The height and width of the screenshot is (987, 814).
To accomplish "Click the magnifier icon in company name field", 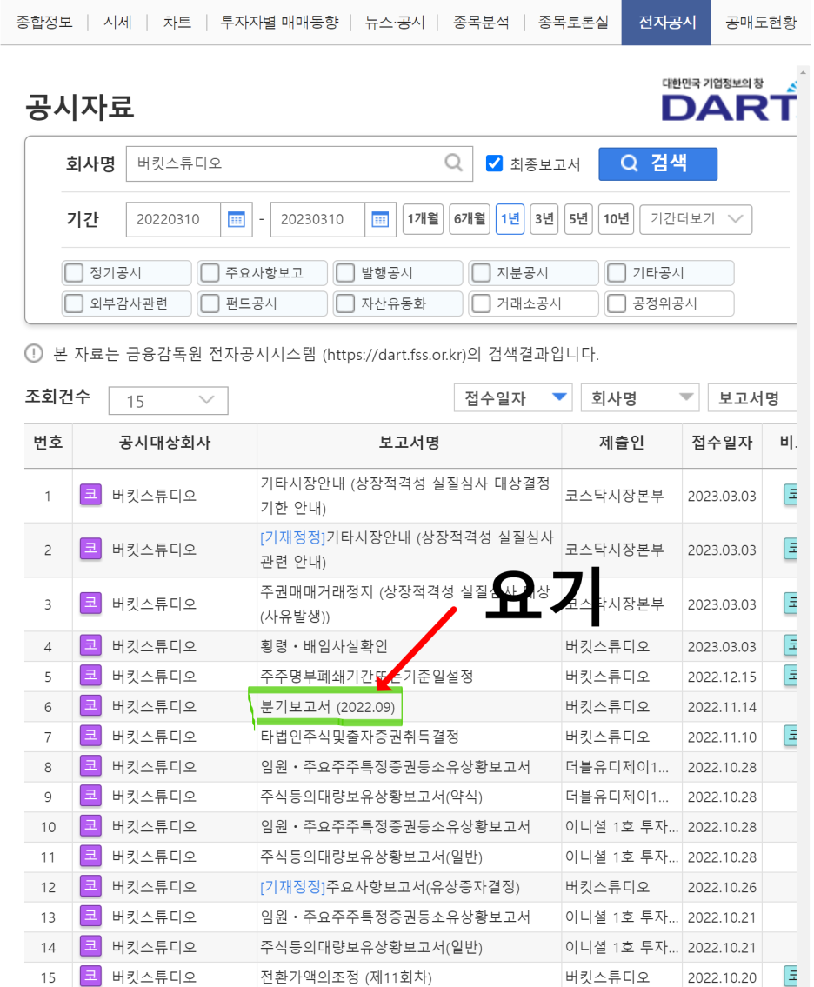I will 454,163.
